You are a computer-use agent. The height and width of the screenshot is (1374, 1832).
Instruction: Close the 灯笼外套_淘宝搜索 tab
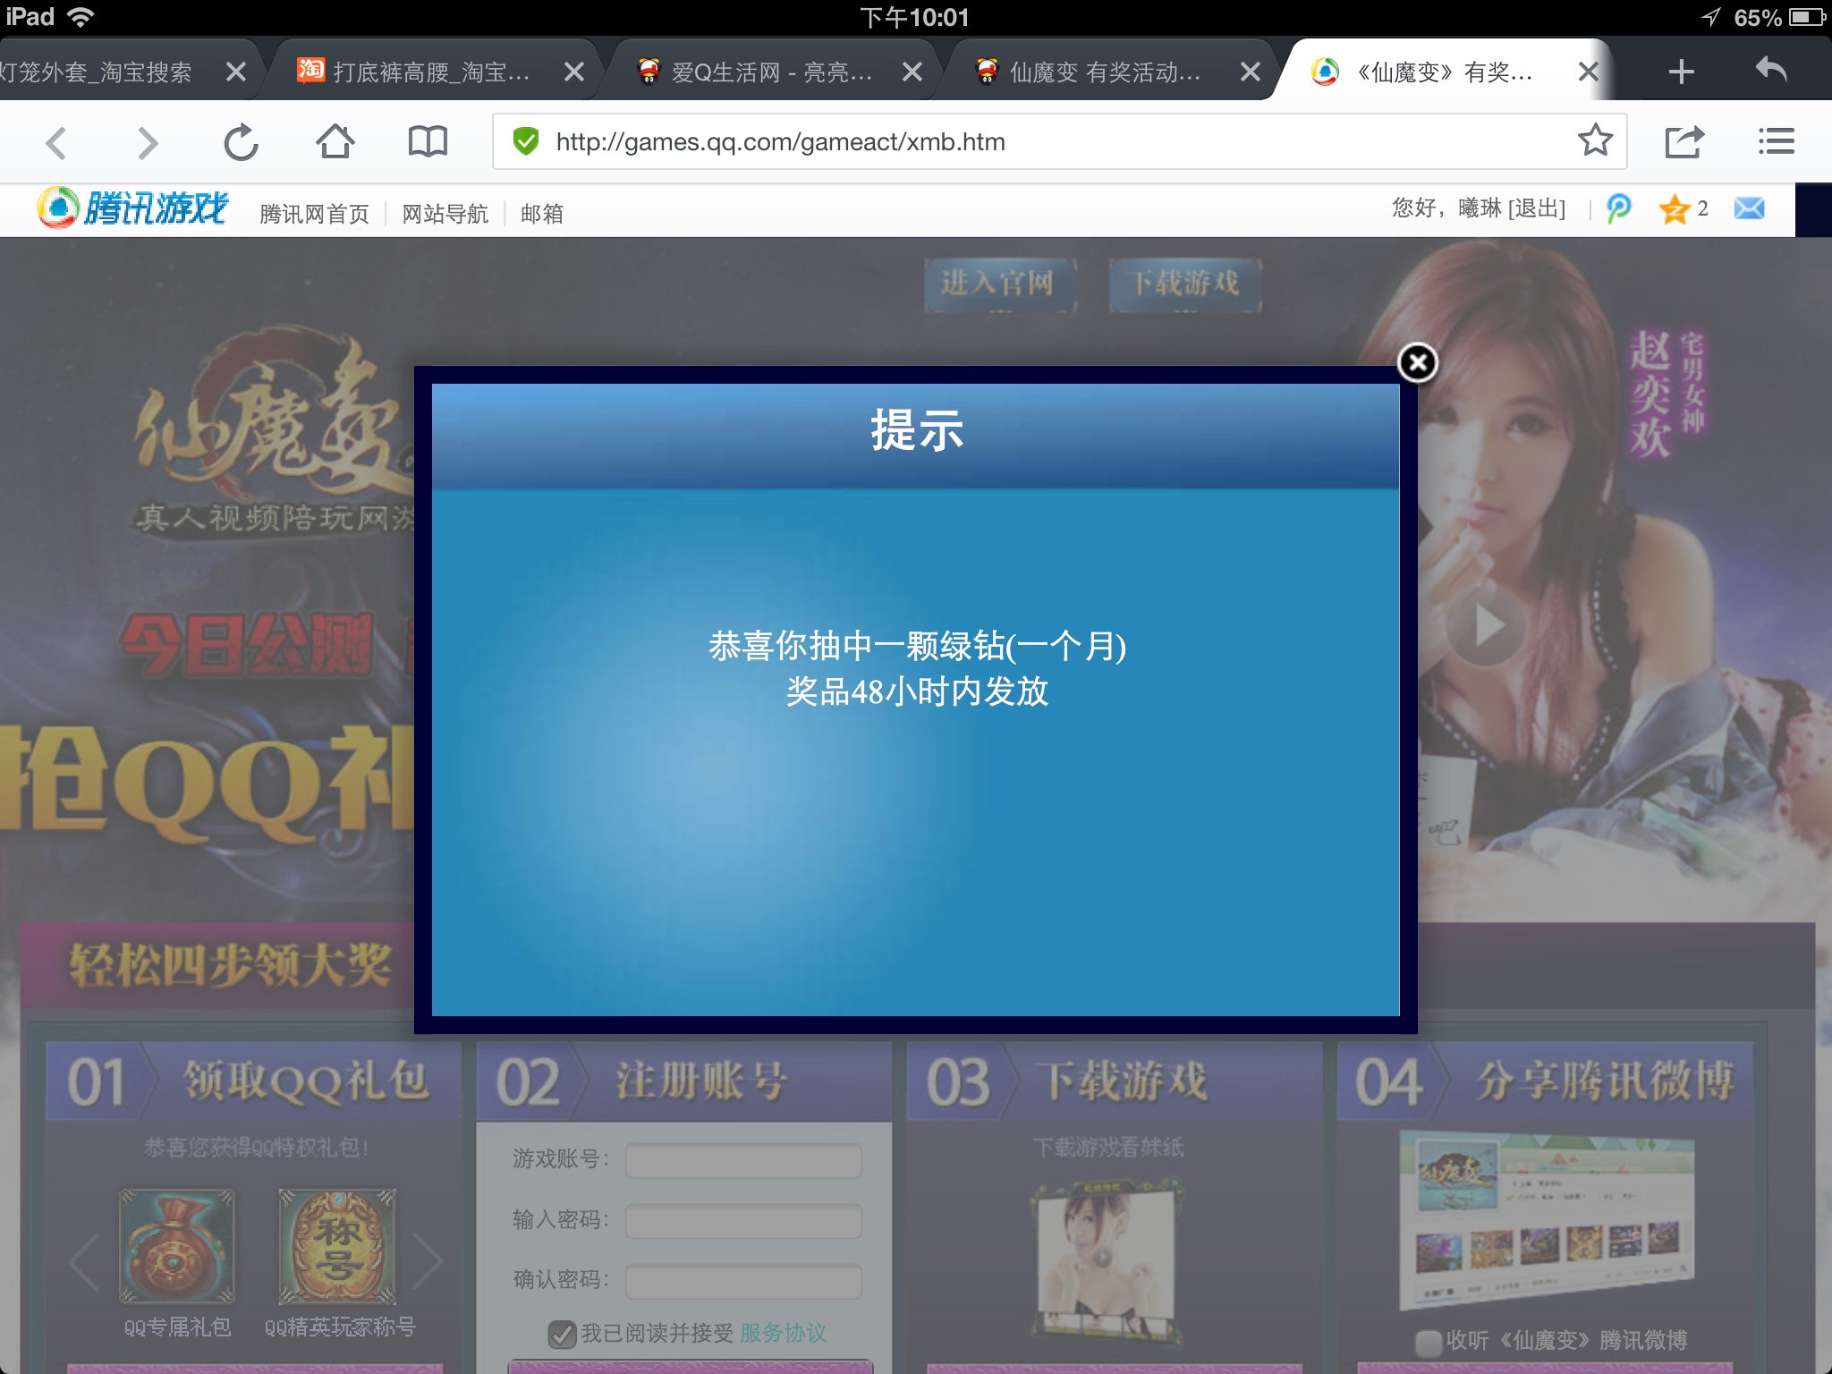pyautogui.click(x=236, y=72)
